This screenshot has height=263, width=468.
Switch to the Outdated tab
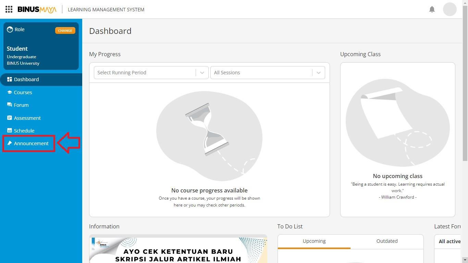click(387, 241)
